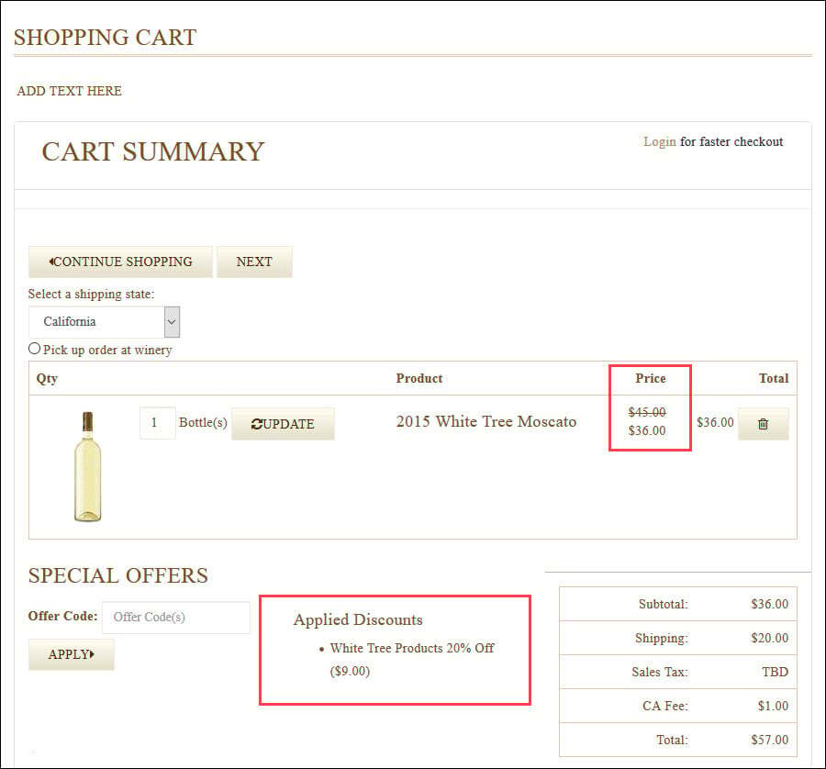The image size is (826, 769).
Task: Click the white wine bottle thumbnail
Action: click(x=87, y=467)
